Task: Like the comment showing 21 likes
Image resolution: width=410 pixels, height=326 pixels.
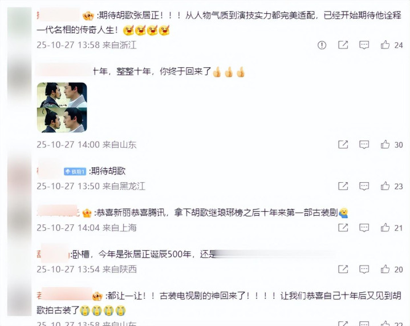Action: (x=385, y=228)
